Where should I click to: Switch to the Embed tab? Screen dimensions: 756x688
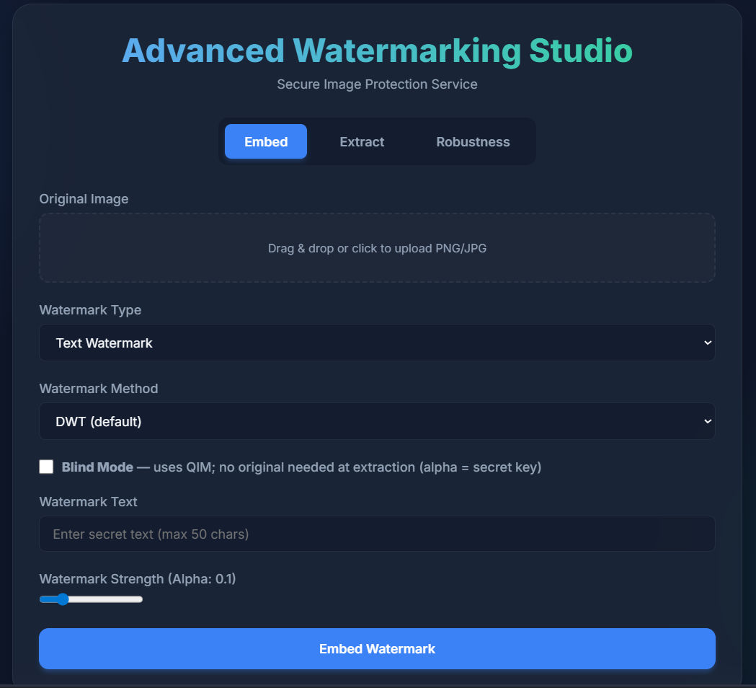click(x=266, y=141)
